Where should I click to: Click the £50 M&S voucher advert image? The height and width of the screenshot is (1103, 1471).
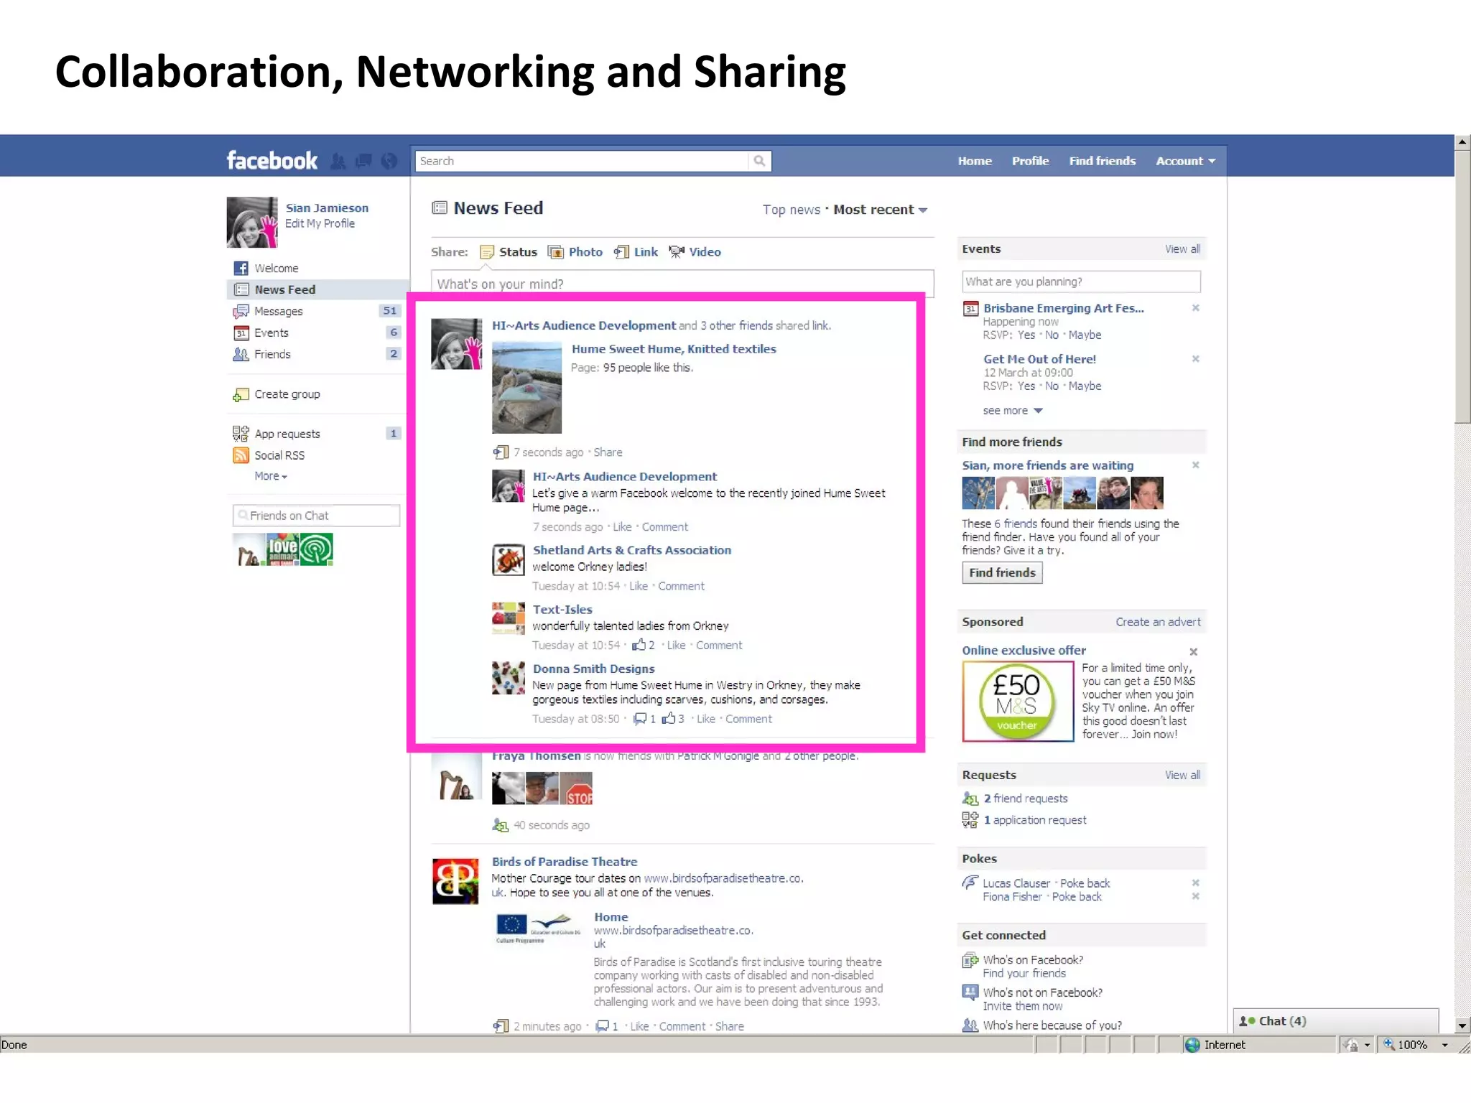(1018, 702)
